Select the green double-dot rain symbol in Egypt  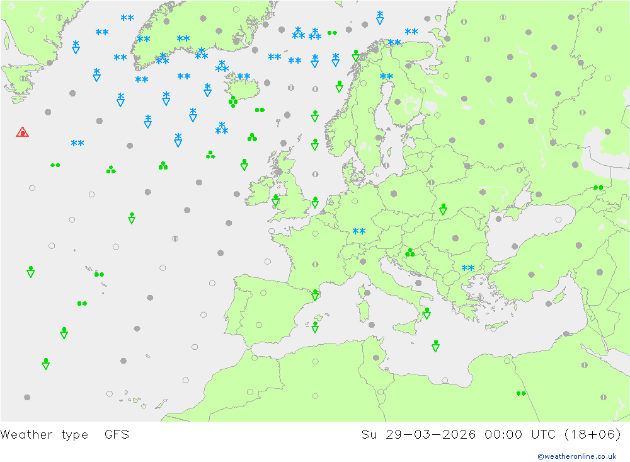[521, 393]
